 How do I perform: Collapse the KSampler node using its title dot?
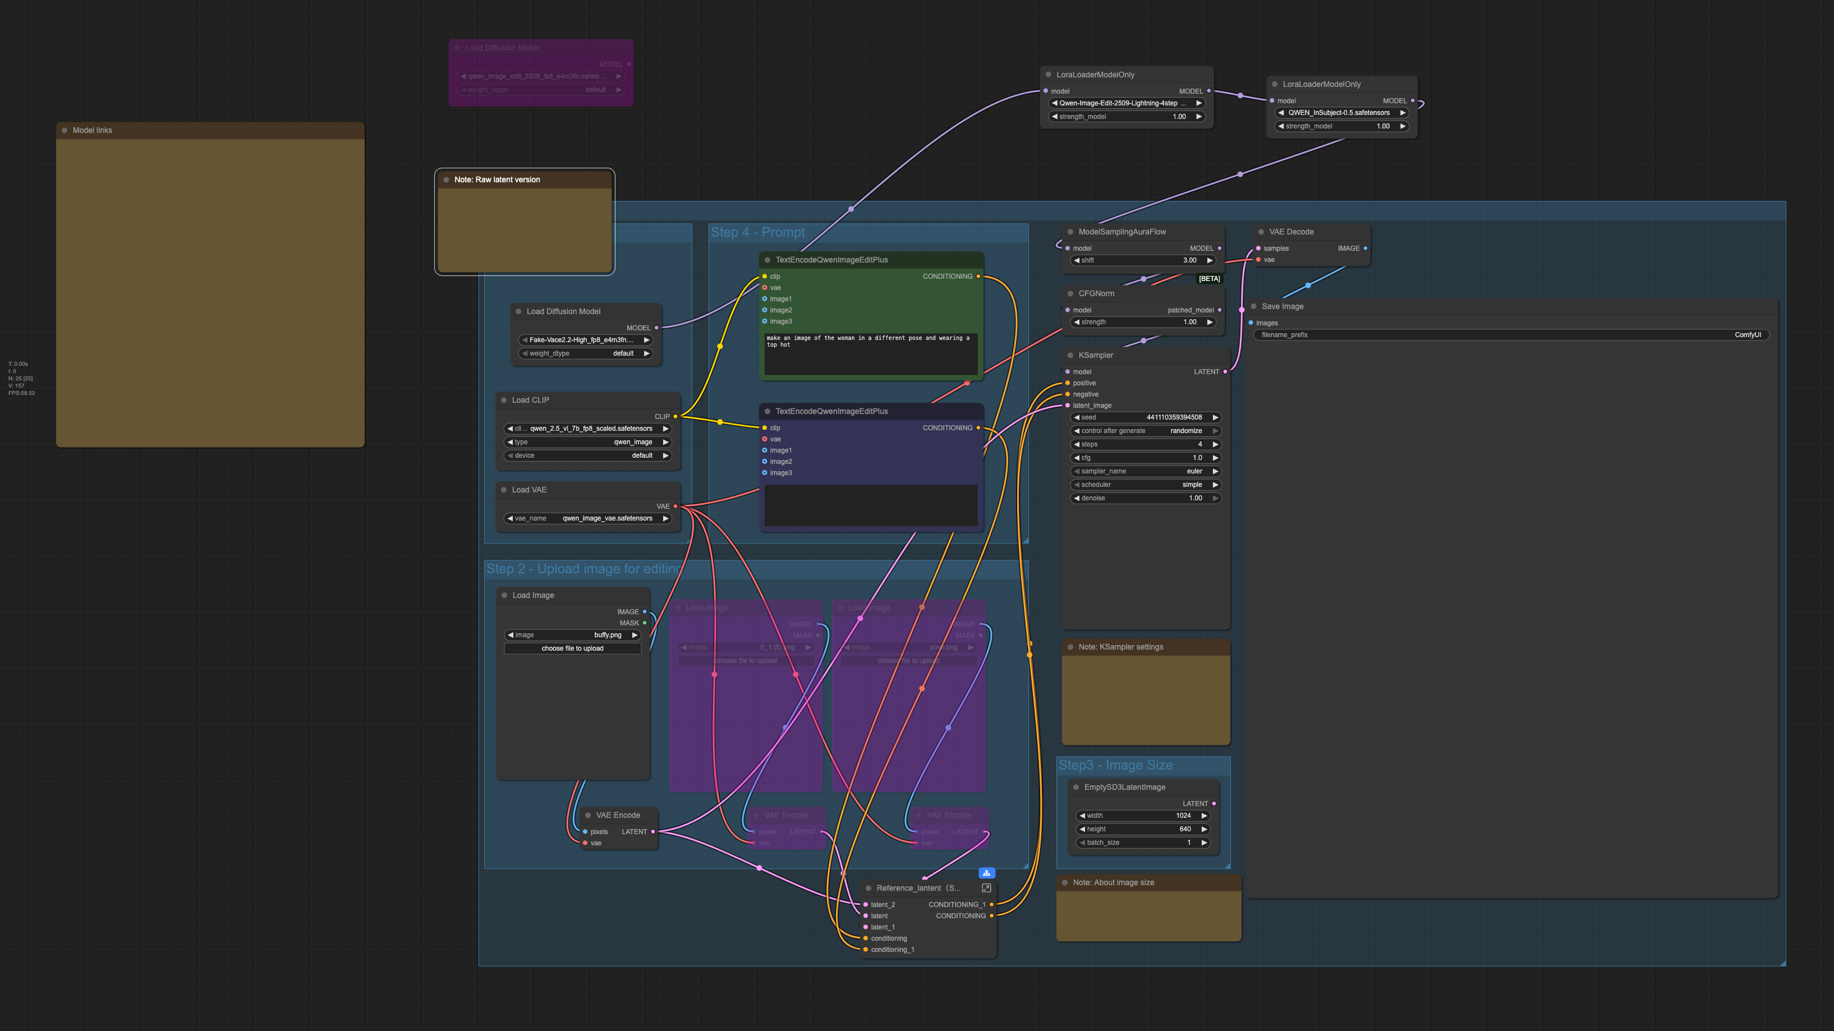1071,355
